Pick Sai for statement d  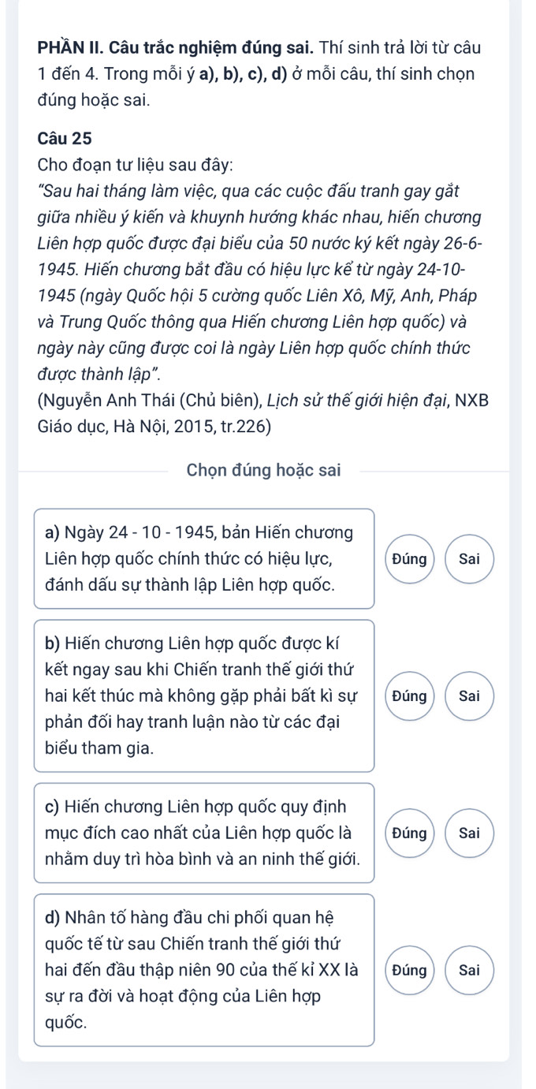tap(470, 969)
